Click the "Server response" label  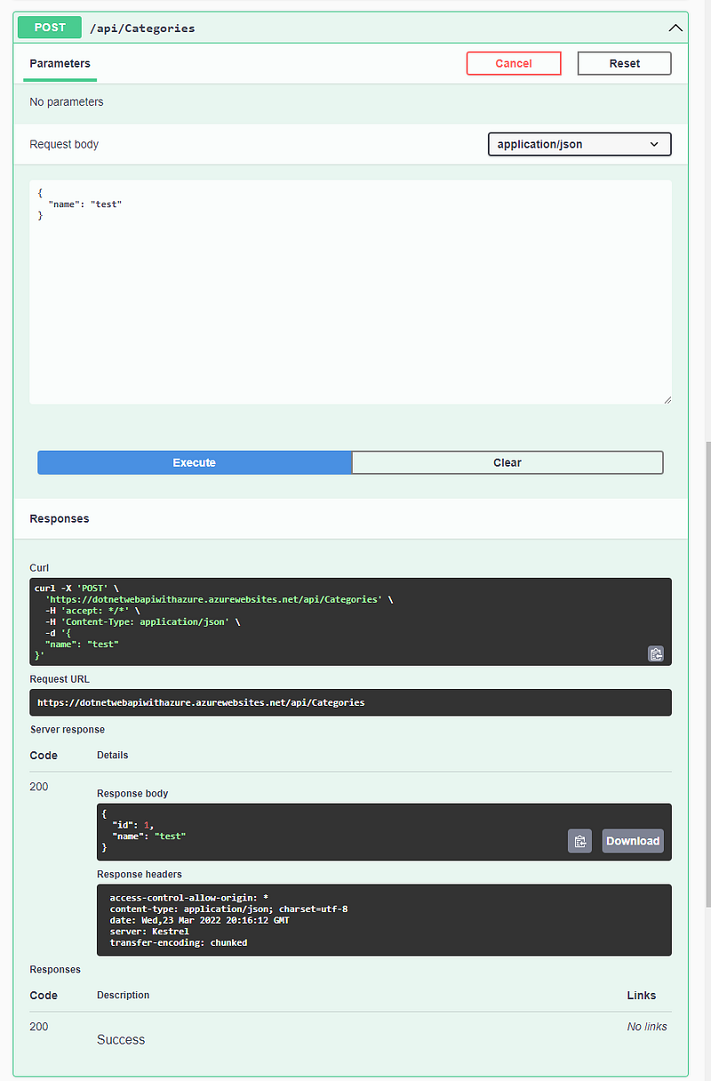[68, 730]
